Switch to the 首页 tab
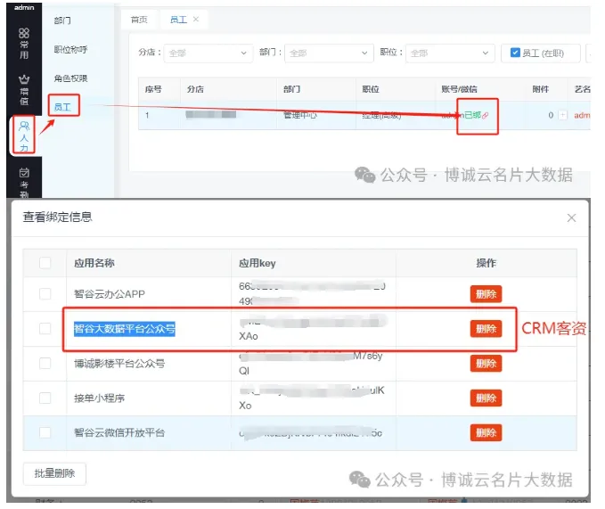This screenshot has height=509, width=605. click(139, 19)
